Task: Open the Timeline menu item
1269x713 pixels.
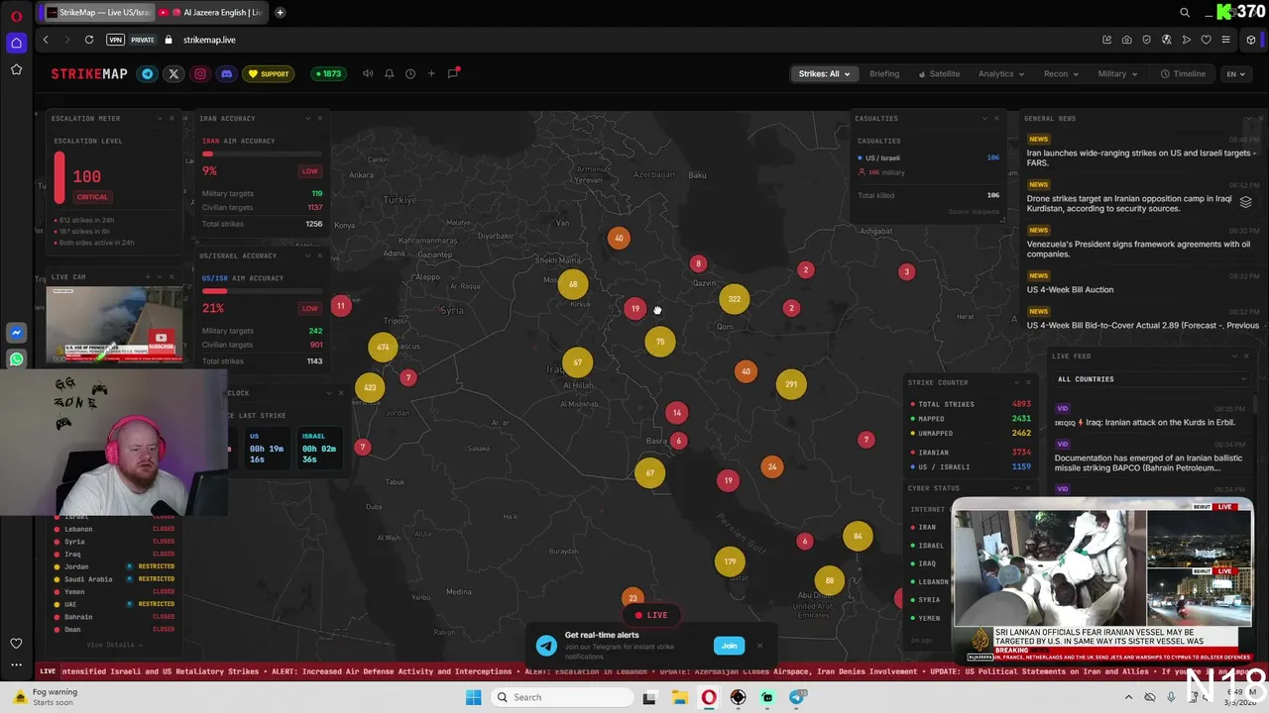Action: click(1185, 73)
